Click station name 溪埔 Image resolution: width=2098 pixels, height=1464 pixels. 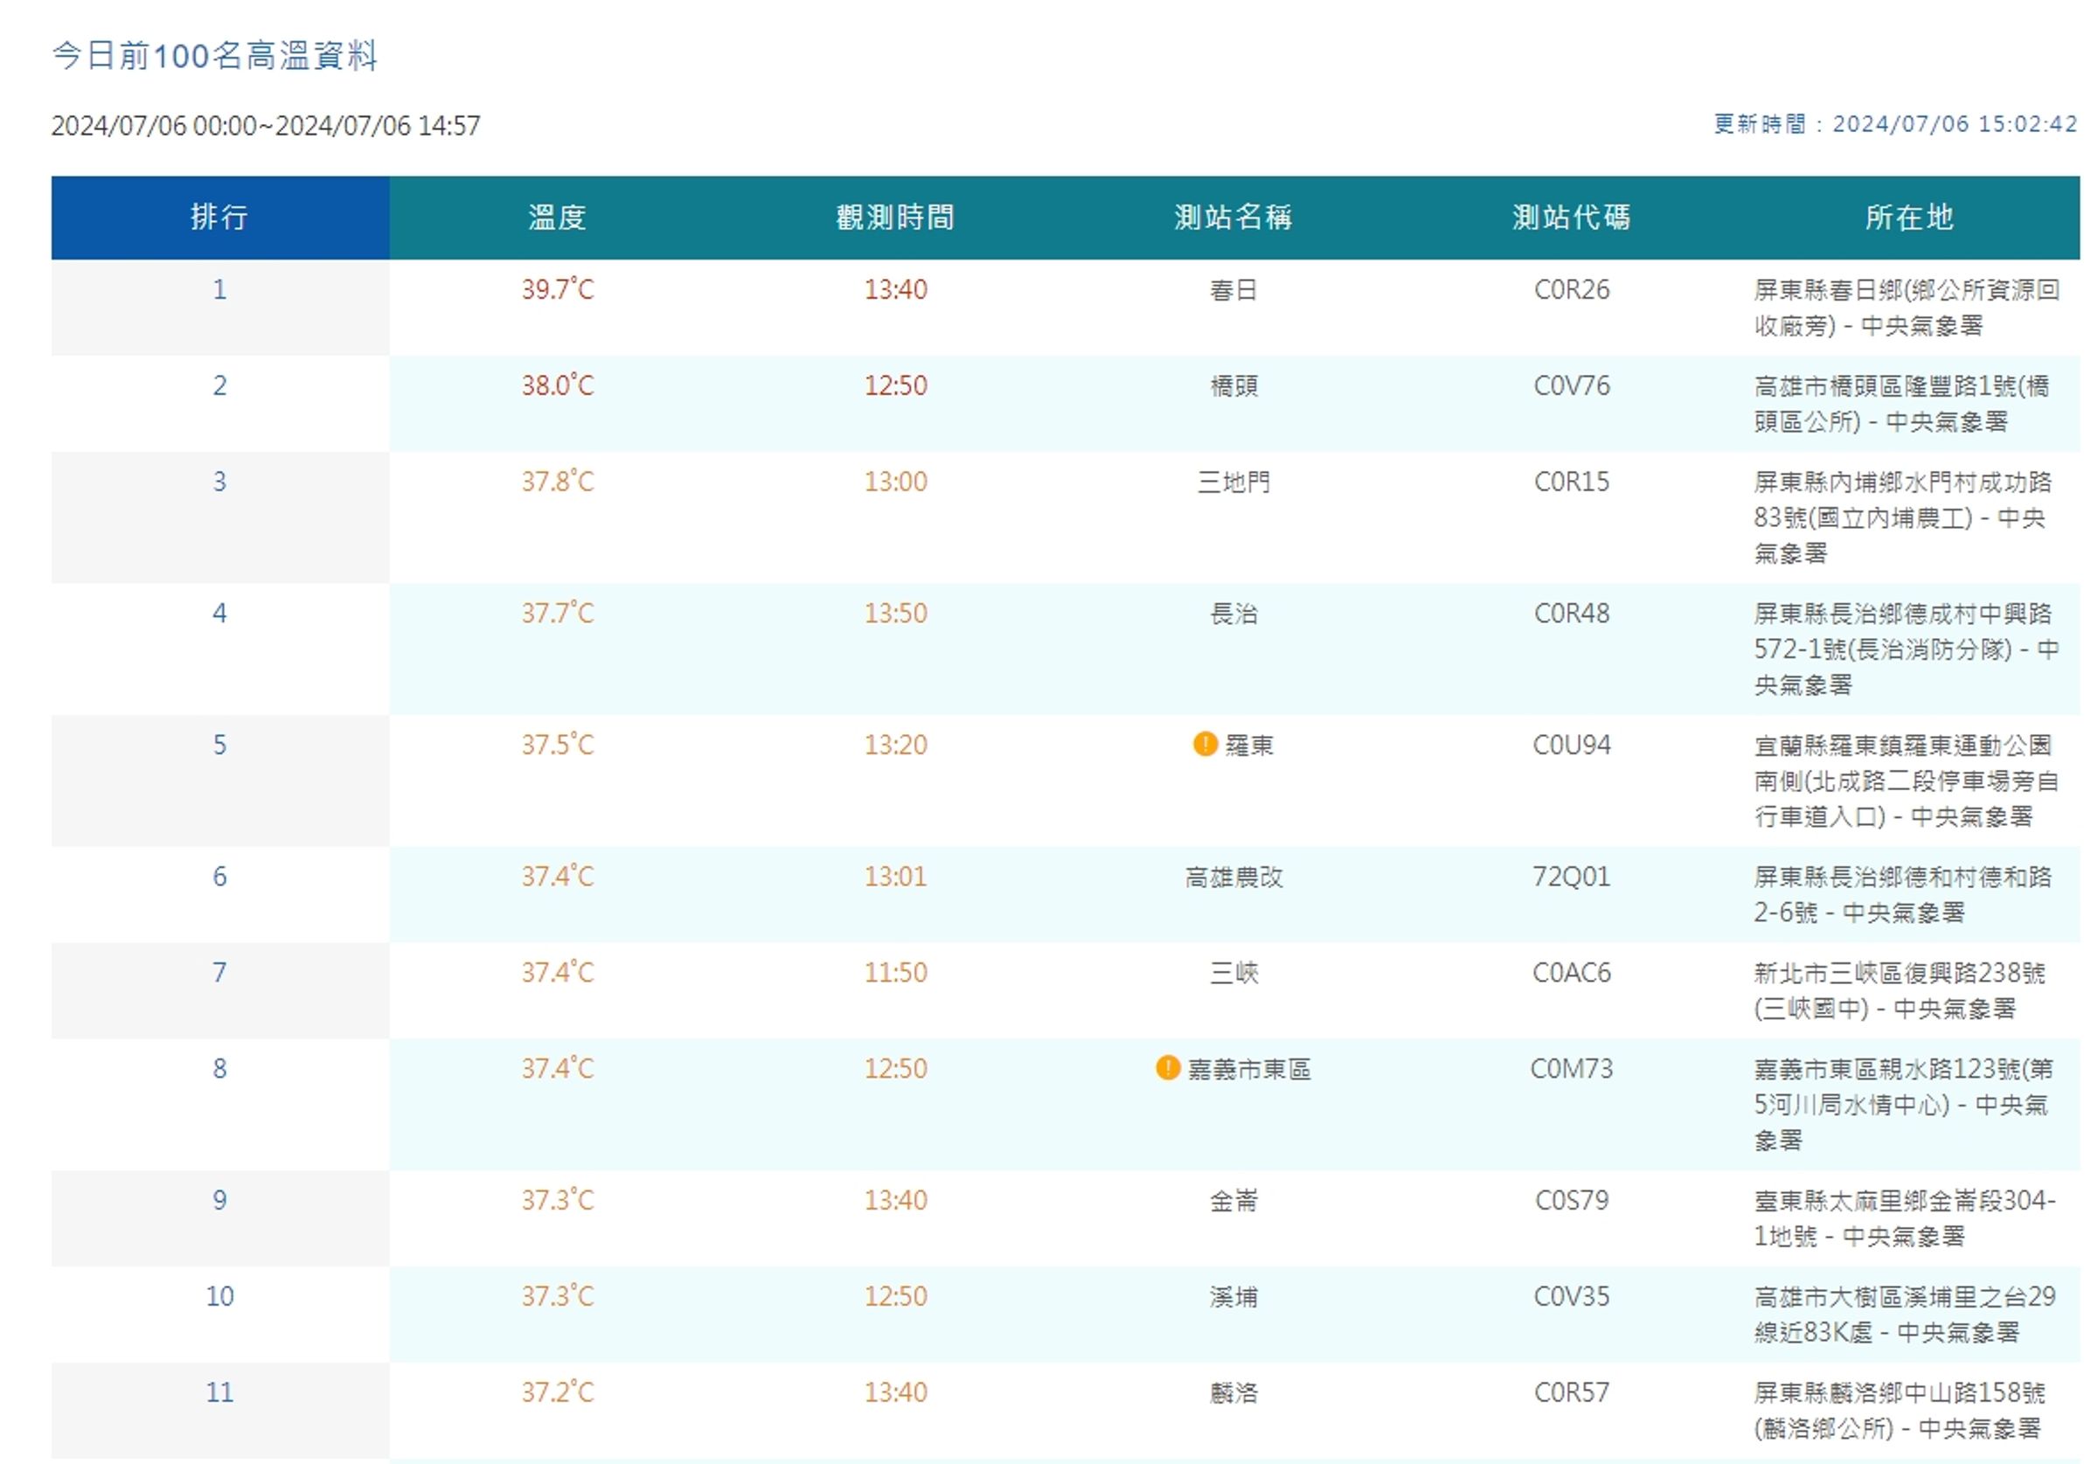point(1233,1297)
